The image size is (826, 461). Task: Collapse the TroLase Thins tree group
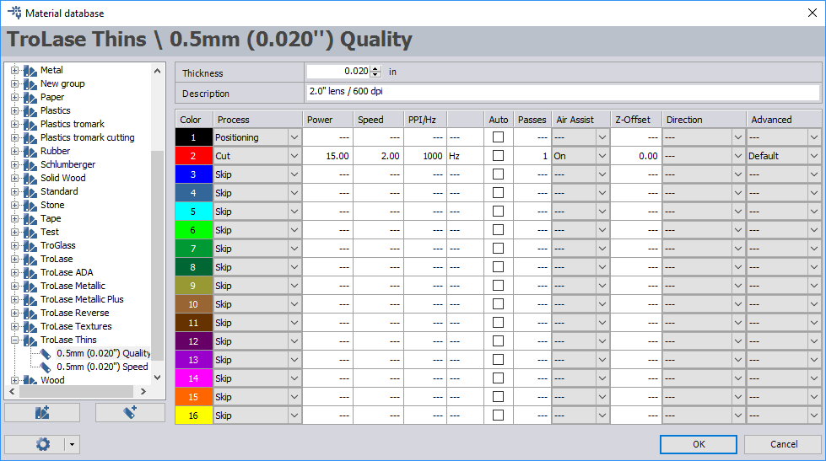pos(14,340)
